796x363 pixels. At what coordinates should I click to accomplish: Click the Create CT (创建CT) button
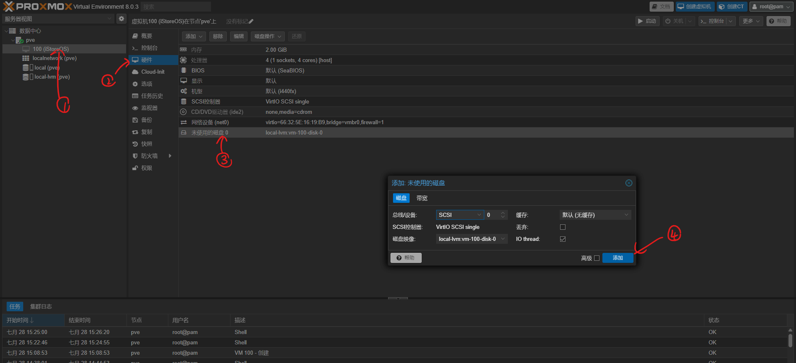coord(732,7)
